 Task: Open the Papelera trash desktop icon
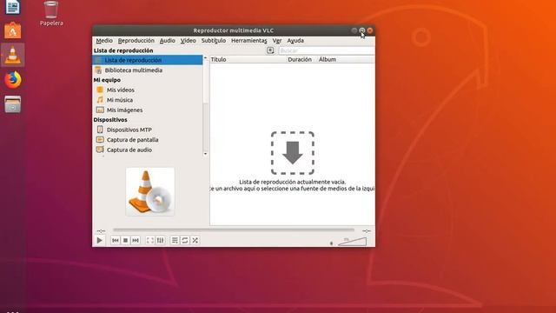[x=51, y=14]
